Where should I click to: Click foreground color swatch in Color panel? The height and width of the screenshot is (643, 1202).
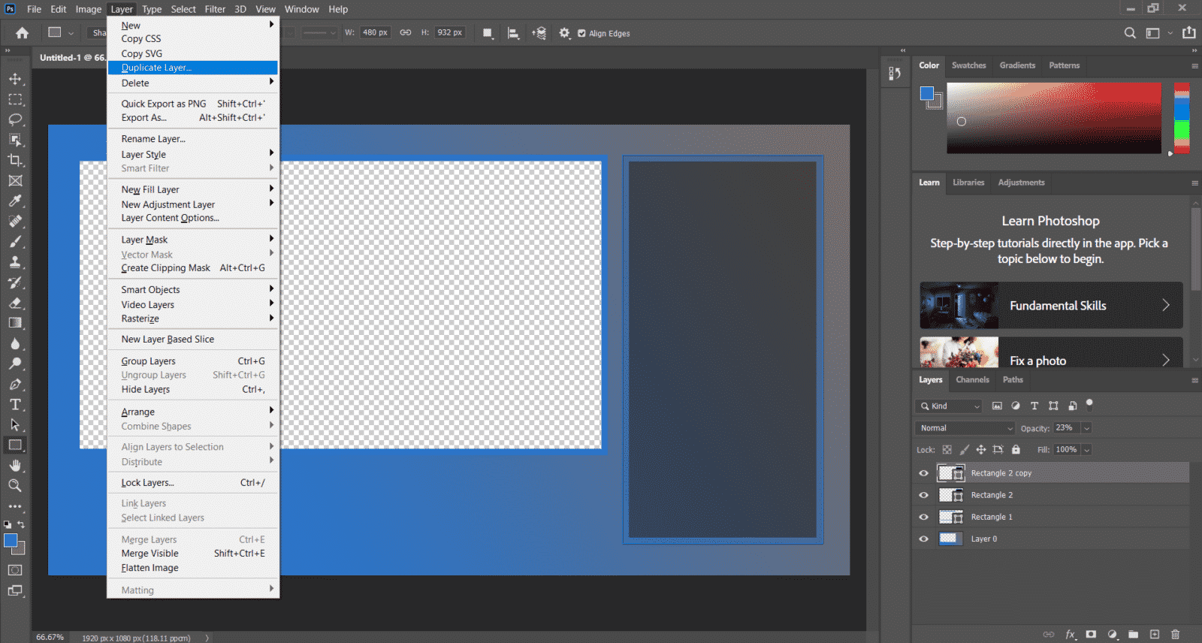pos(927,93)
